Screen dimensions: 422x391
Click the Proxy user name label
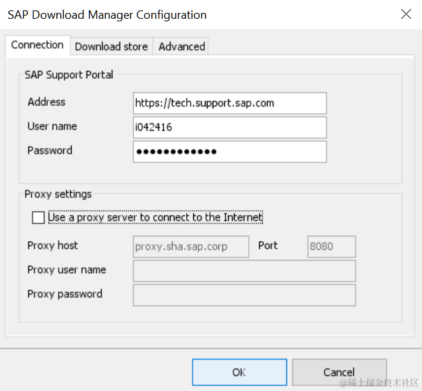tap(67, 269)
